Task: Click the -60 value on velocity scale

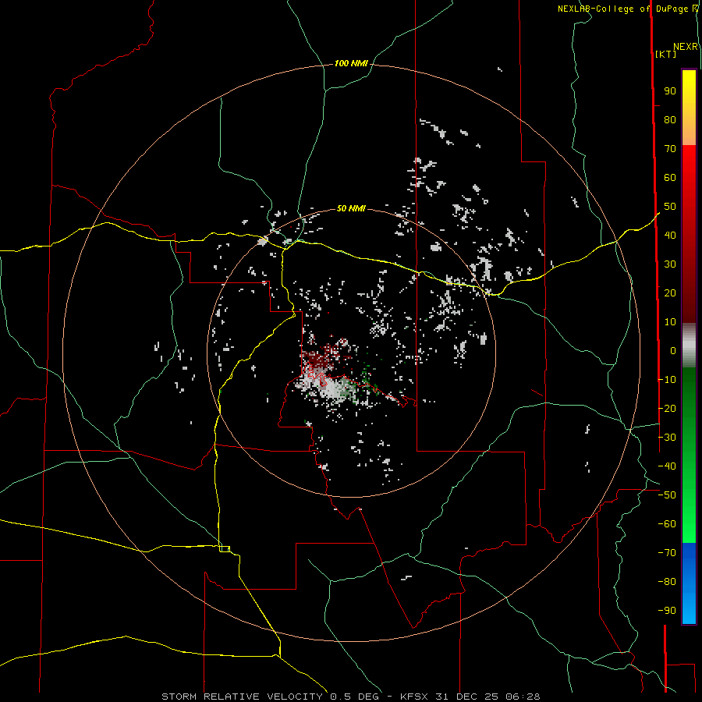Action: point(667,524)
